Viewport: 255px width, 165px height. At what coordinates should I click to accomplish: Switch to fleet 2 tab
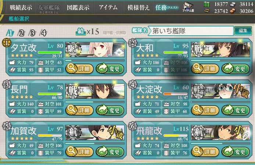point(21,33)
